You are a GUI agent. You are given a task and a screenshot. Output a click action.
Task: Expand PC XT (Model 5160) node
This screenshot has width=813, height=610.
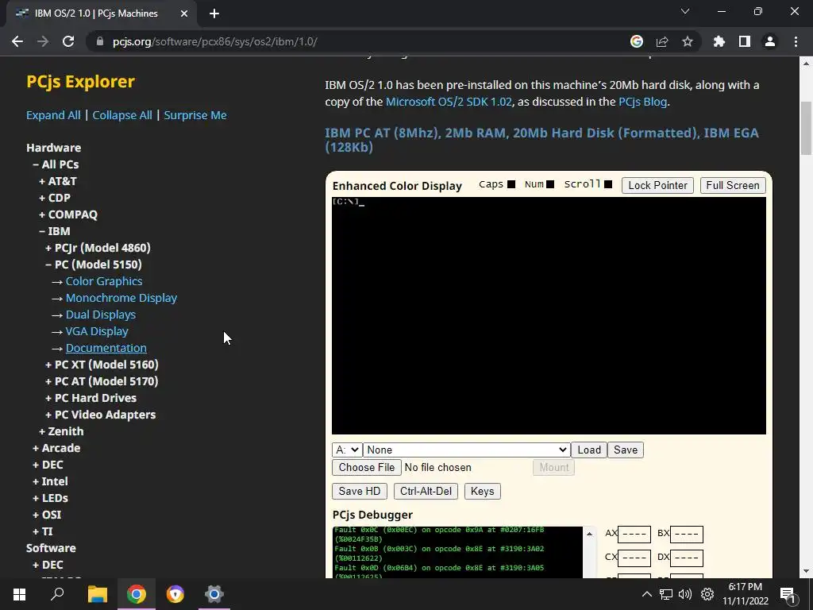pos(102,365)
